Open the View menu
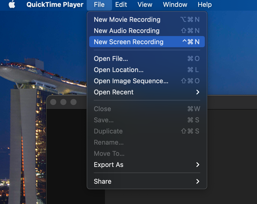The height and width of the screenshot is (204, 257). (x=145, y=5)
